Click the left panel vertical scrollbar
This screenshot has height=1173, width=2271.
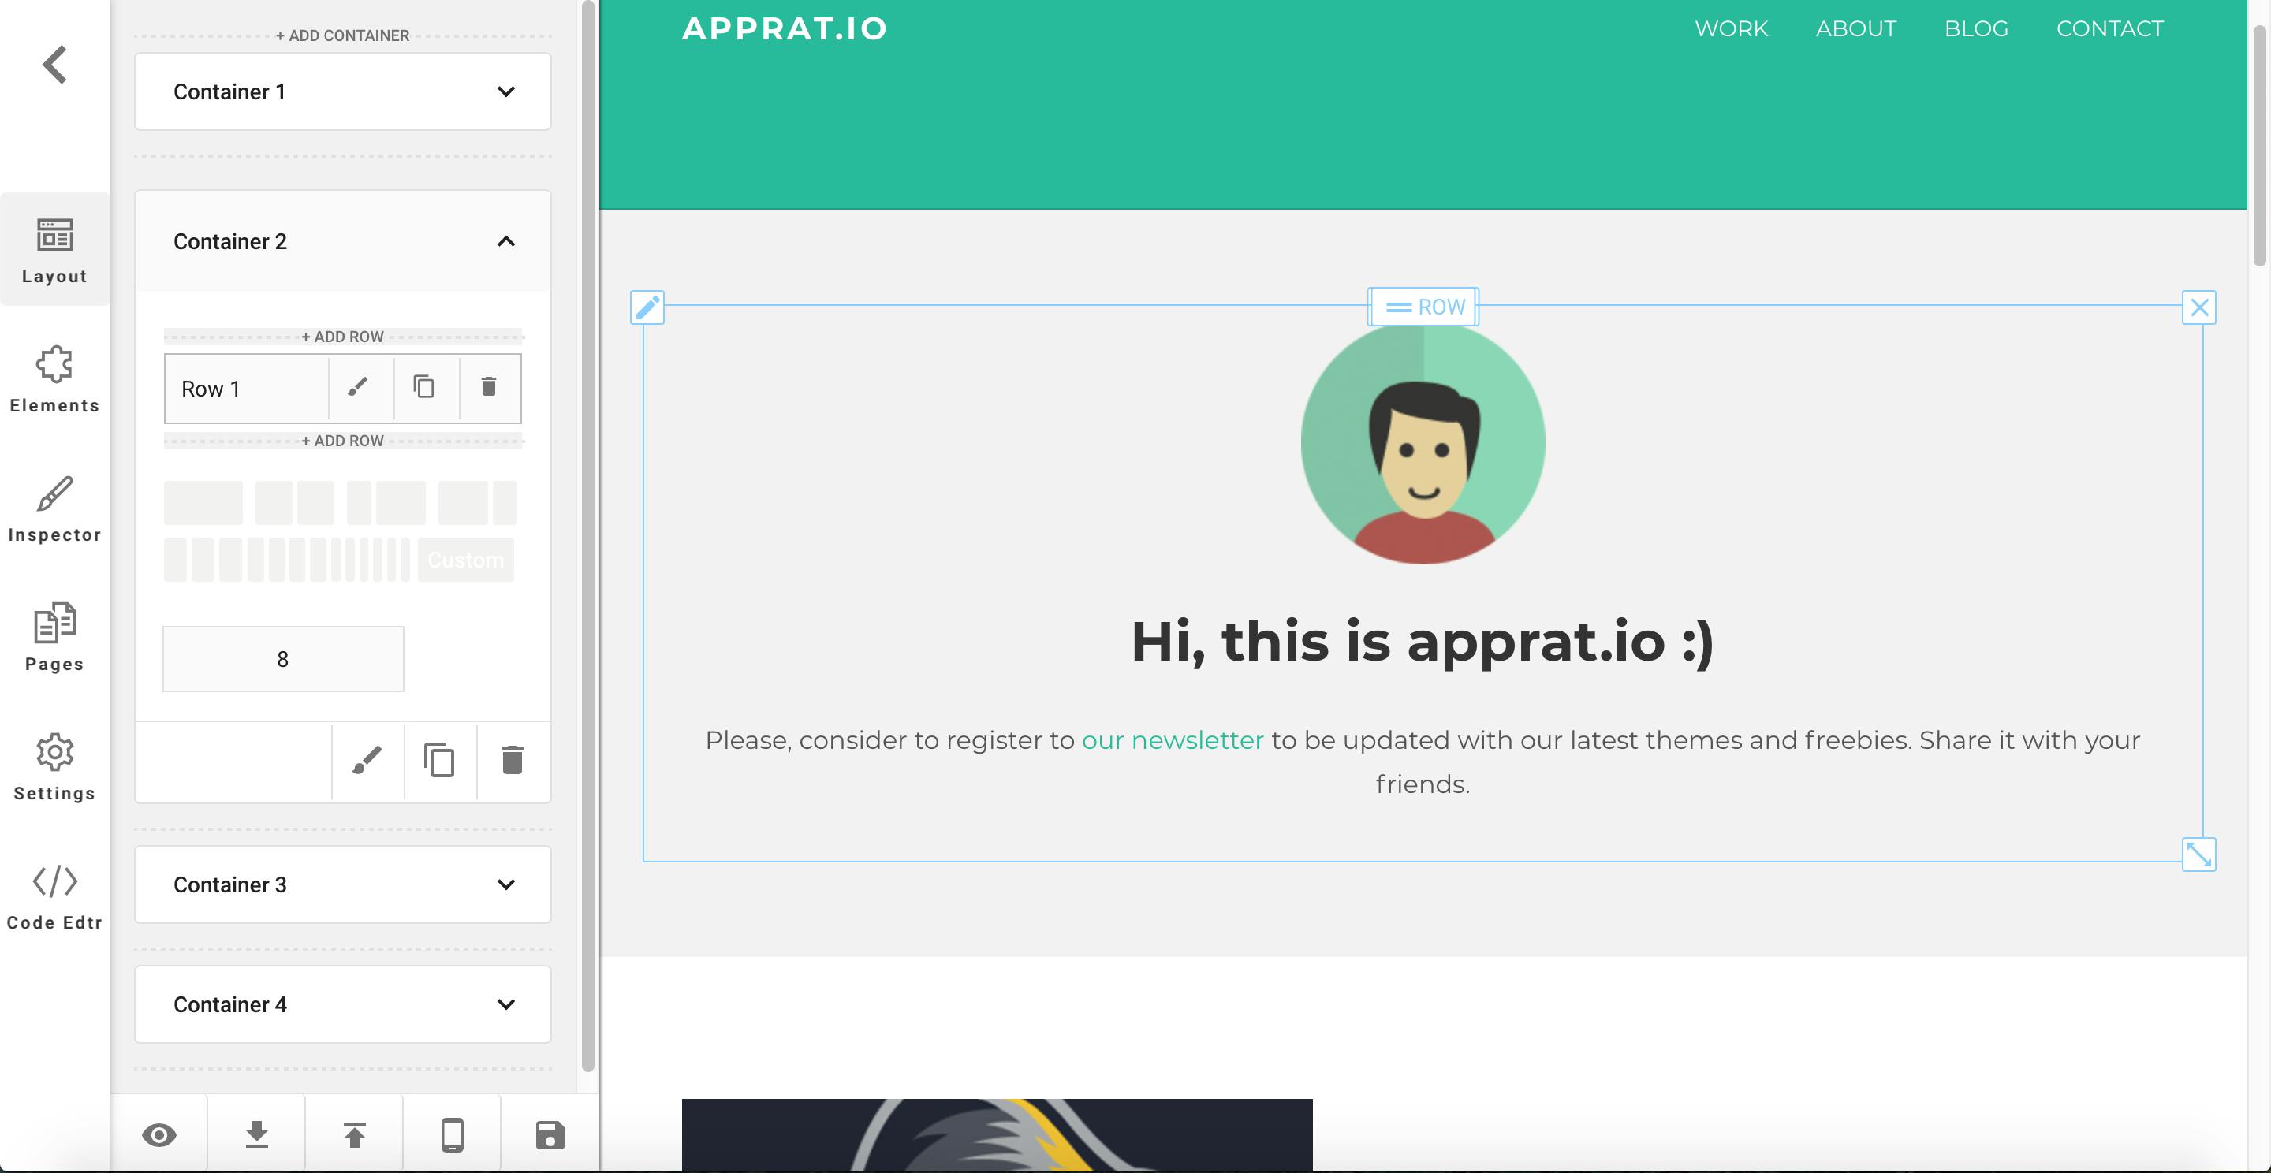588,536
